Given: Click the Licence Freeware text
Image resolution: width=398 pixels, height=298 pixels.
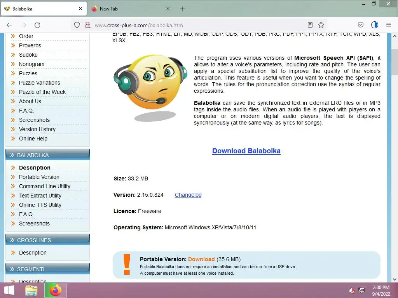Looking at the screenshot, I should (137, 211).
